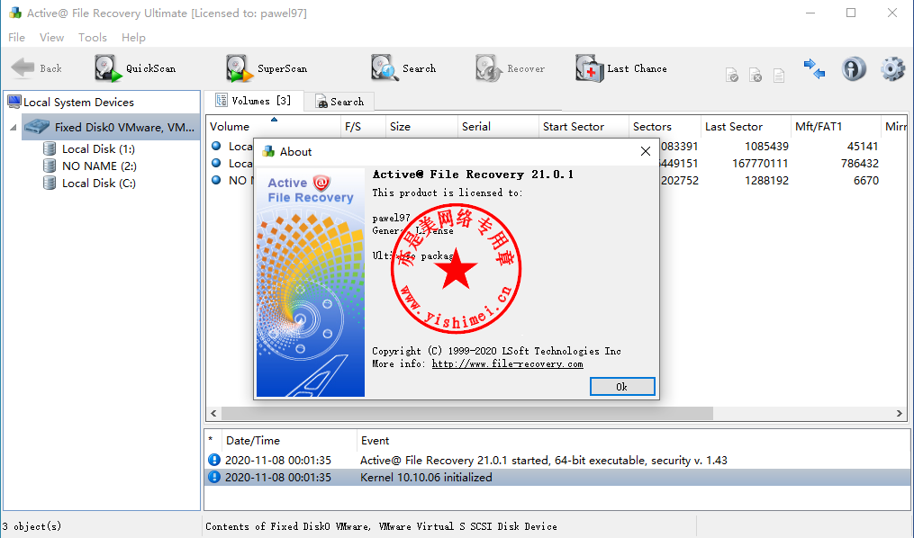
Task: Click the Ok button in About dialog
Action: 622,387
